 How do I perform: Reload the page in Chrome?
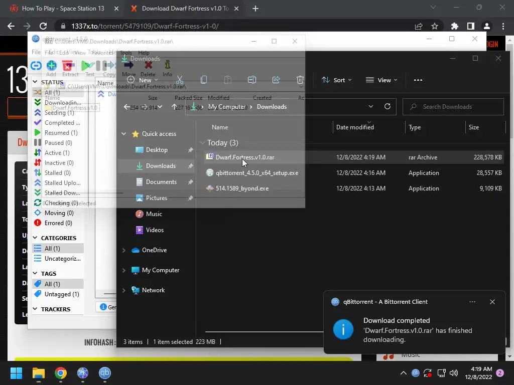(43, 26)
